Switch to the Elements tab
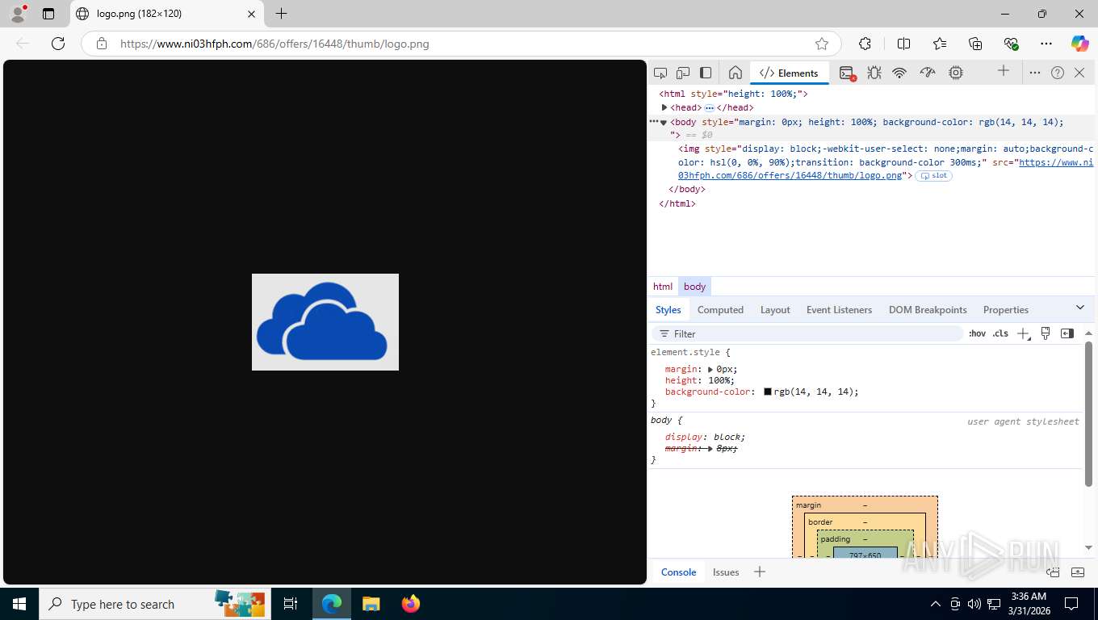Viewport: 1098px width, 620px height. 789,73
